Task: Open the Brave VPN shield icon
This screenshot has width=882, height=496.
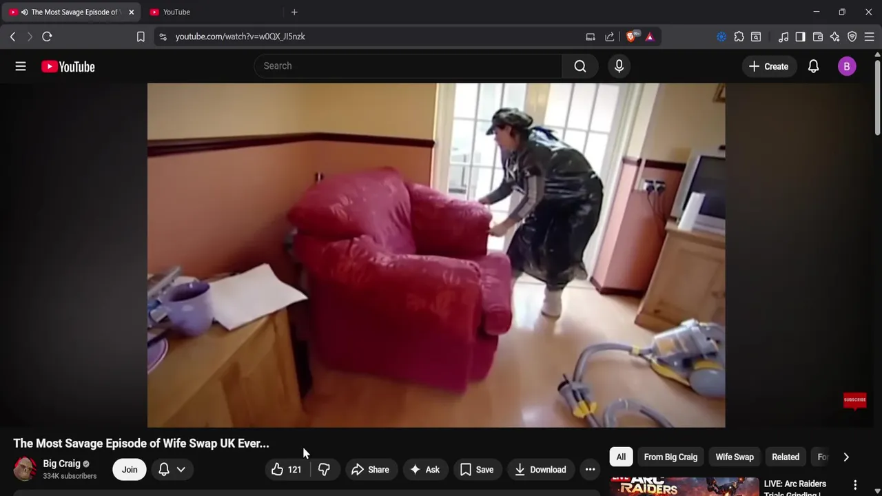Action: point(852,37)
